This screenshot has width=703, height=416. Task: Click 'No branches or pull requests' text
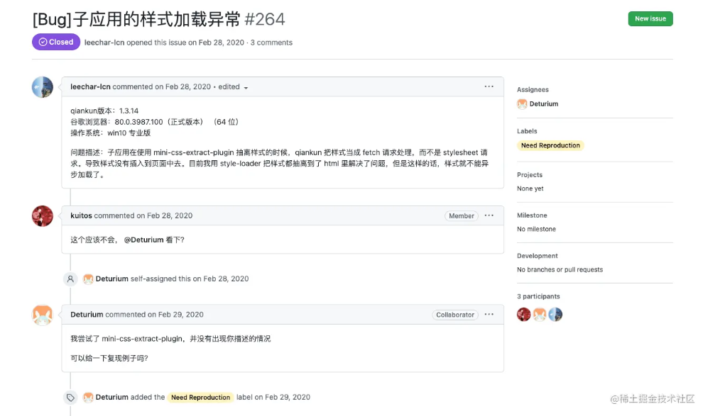(560, 270)
